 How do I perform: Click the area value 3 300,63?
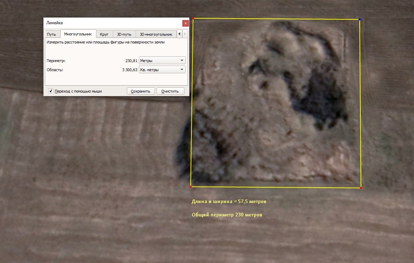tap(129, 70)
